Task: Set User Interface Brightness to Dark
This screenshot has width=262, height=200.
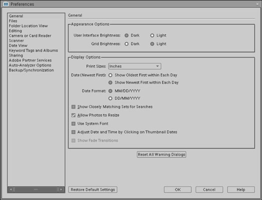Action: 126,35
